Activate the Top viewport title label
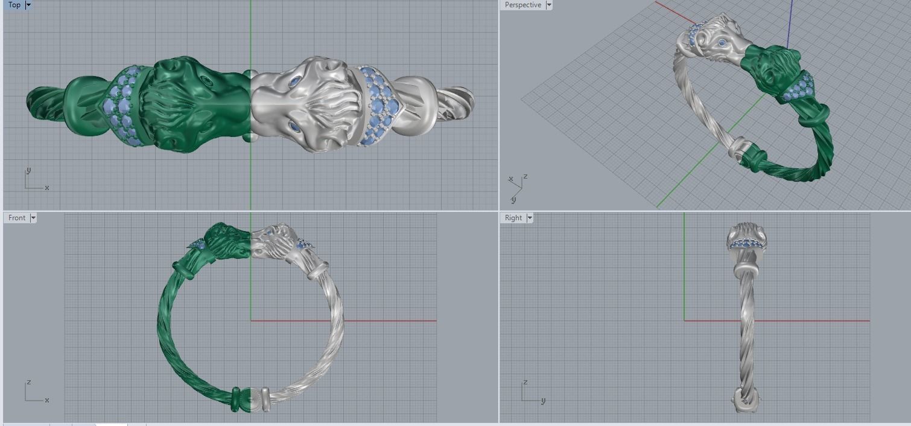The height and width of the screenshot is (426, 911). click(x=14, y=5)
